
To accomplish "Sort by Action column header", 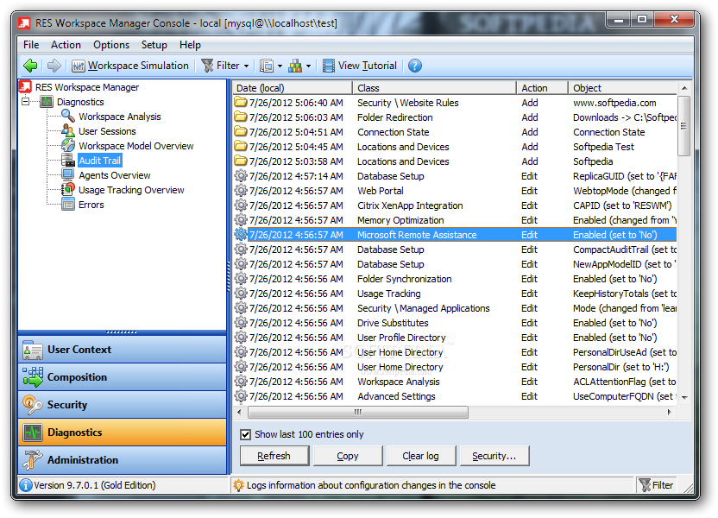I will coord(542,88).
